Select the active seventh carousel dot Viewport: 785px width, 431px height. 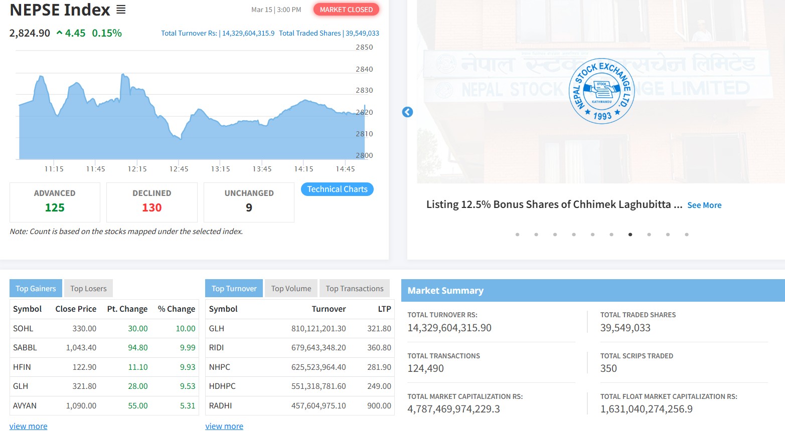click(630, 235)
